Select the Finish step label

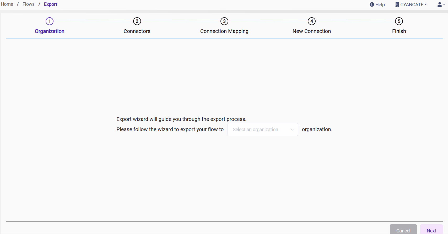pyautogui.click(x=399, y=31)
